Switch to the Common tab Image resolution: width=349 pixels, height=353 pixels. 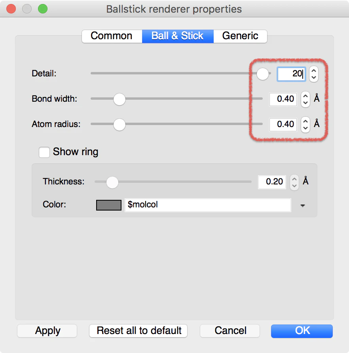pyautogui.click(x=112, y=36)
